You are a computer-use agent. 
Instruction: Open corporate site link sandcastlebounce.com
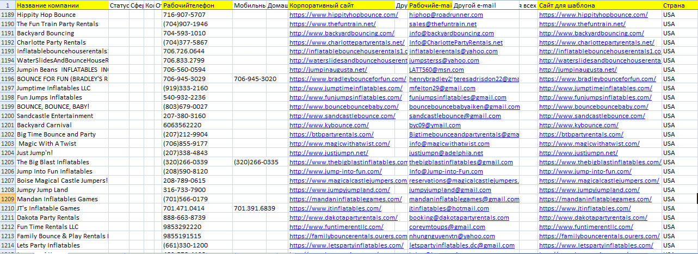point(342,116)
